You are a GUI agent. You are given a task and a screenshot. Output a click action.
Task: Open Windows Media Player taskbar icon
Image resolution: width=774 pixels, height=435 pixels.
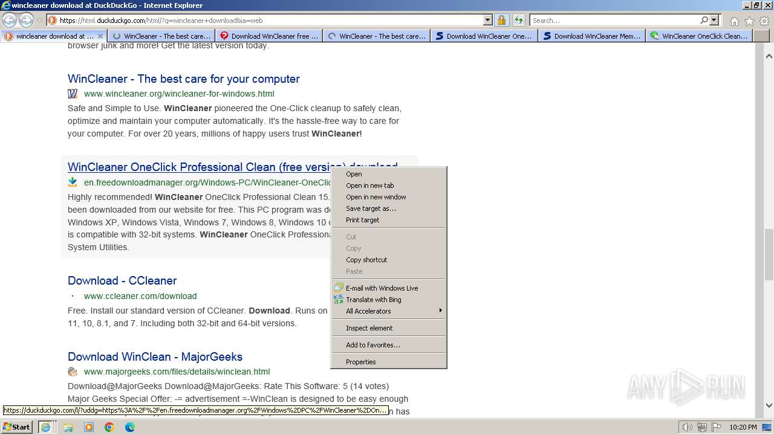pyautogui.click(x=89, y=427)
